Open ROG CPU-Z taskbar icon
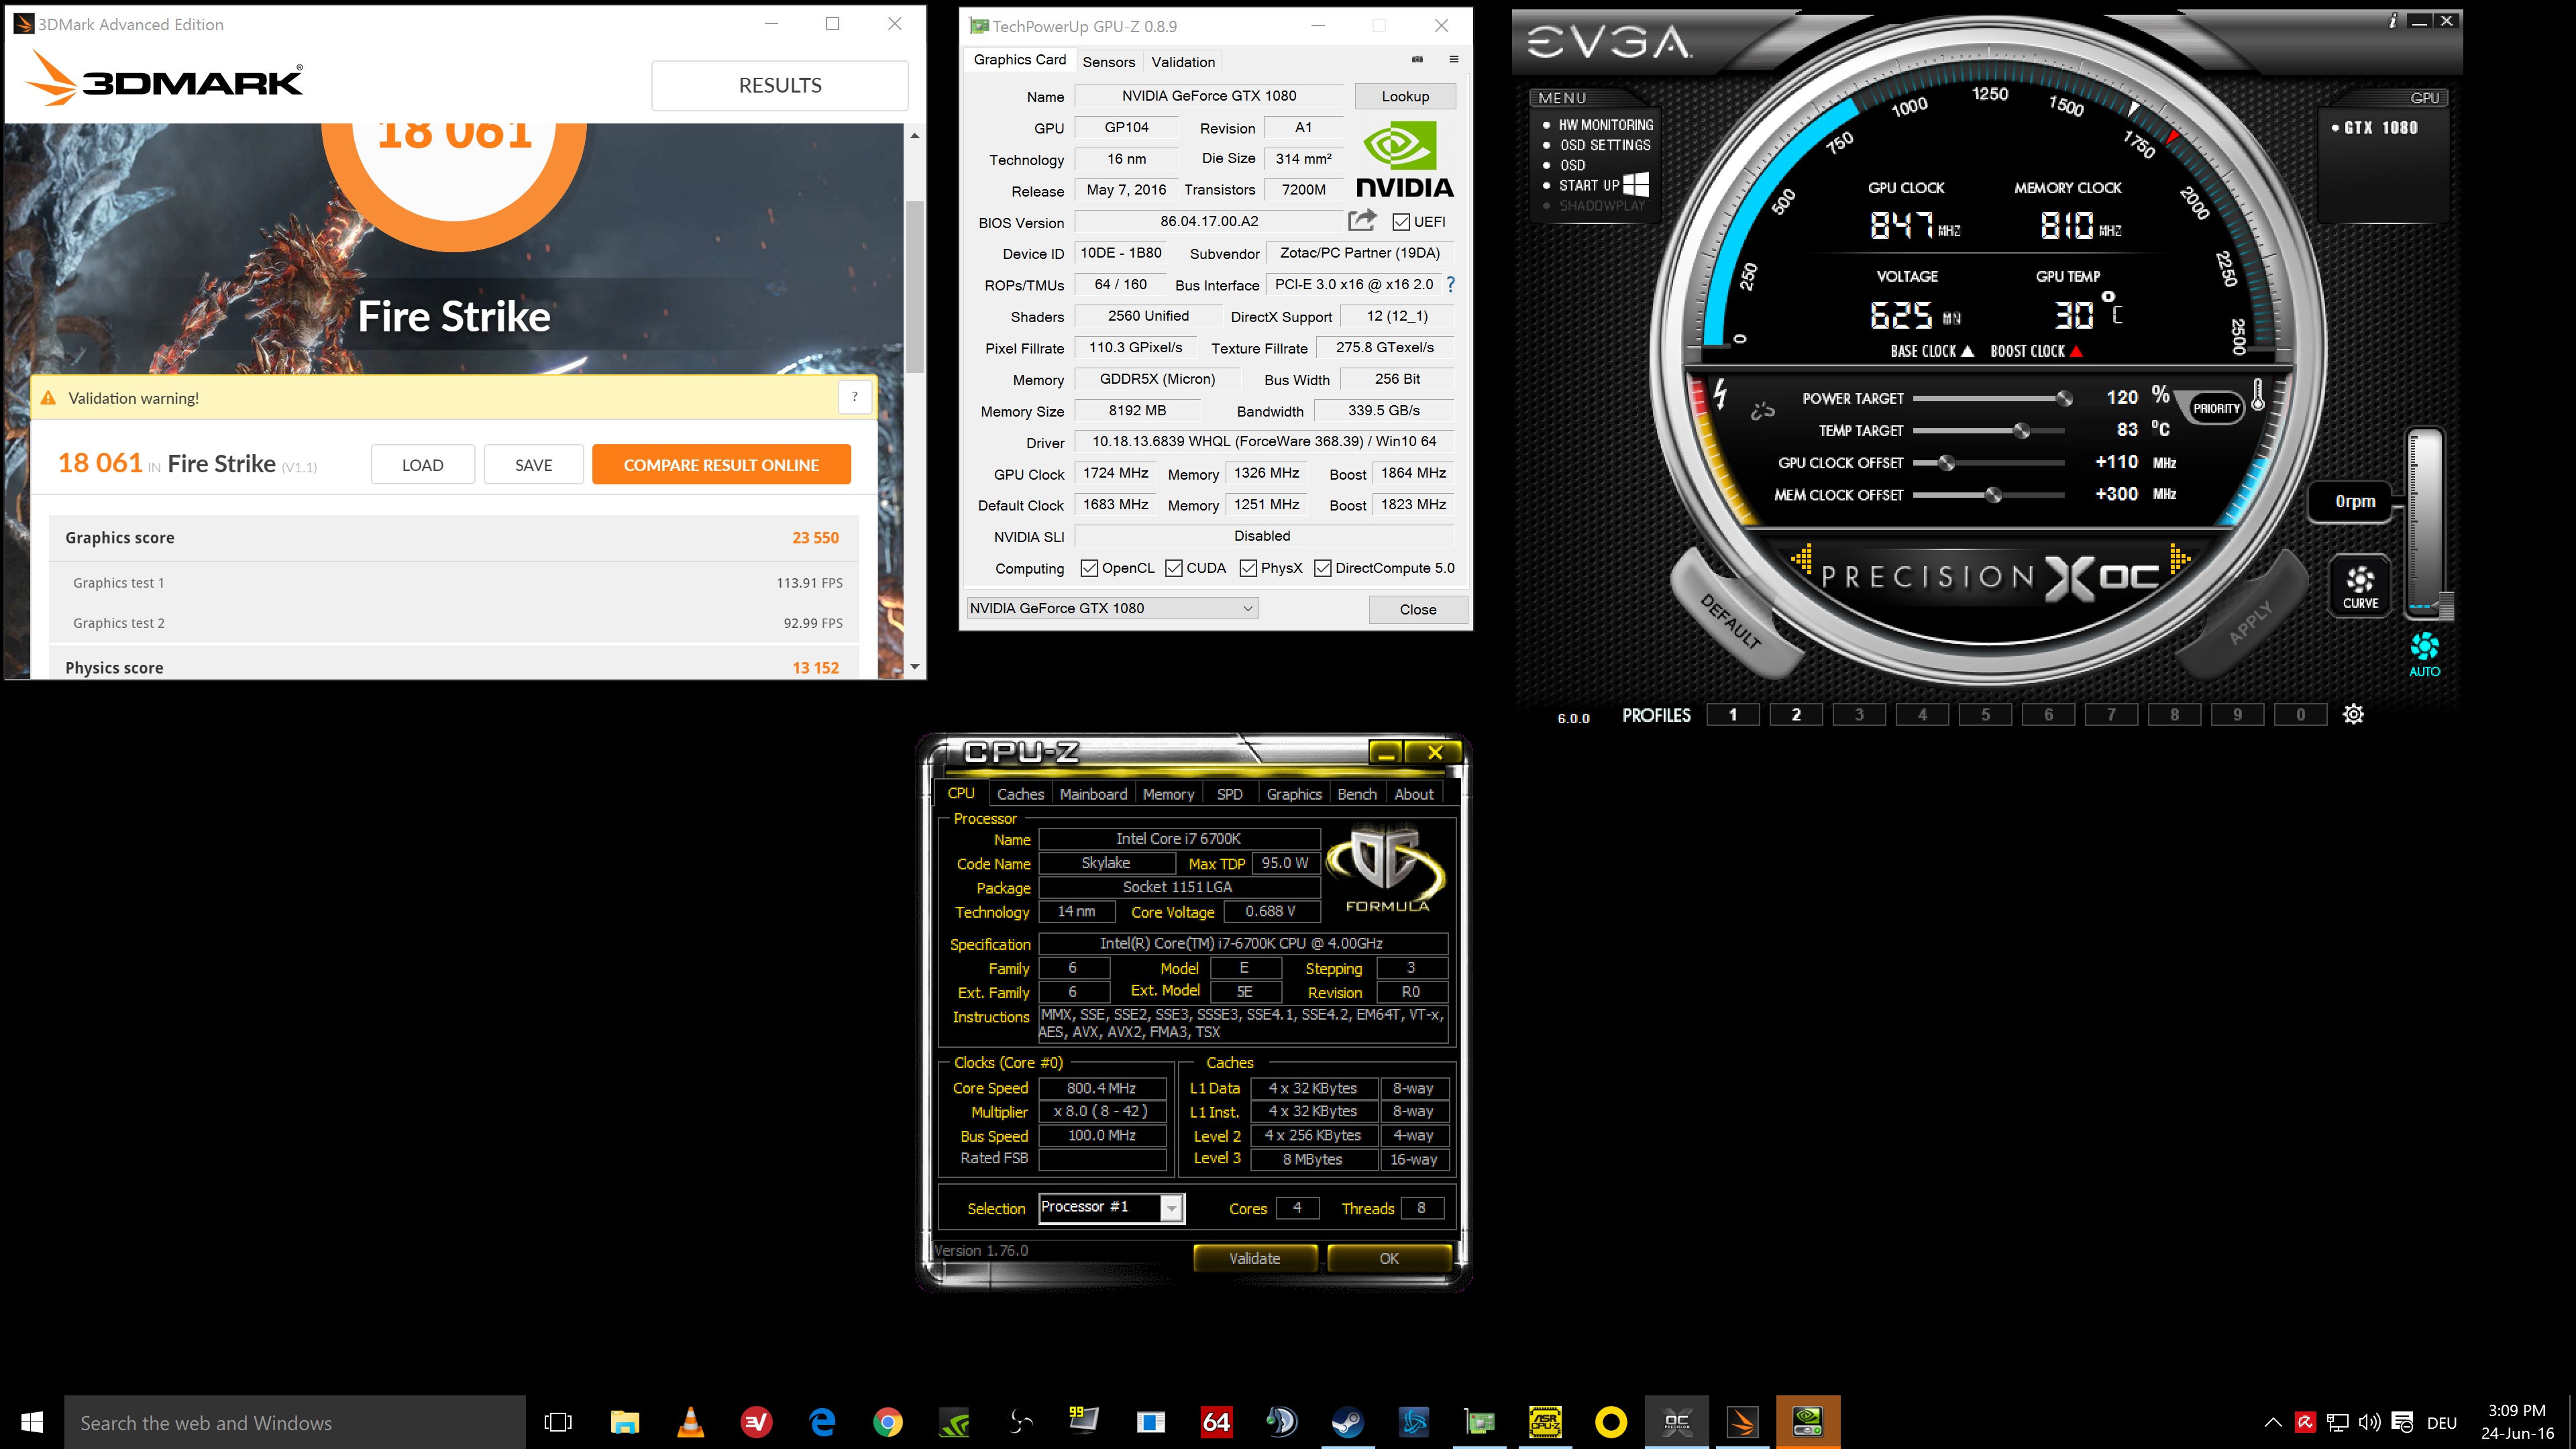2576x1449 pixels. click(x=1545, y=1422)
